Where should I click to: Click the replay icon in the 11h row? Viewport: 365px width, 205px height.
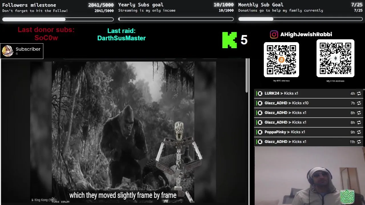(359, 142)
